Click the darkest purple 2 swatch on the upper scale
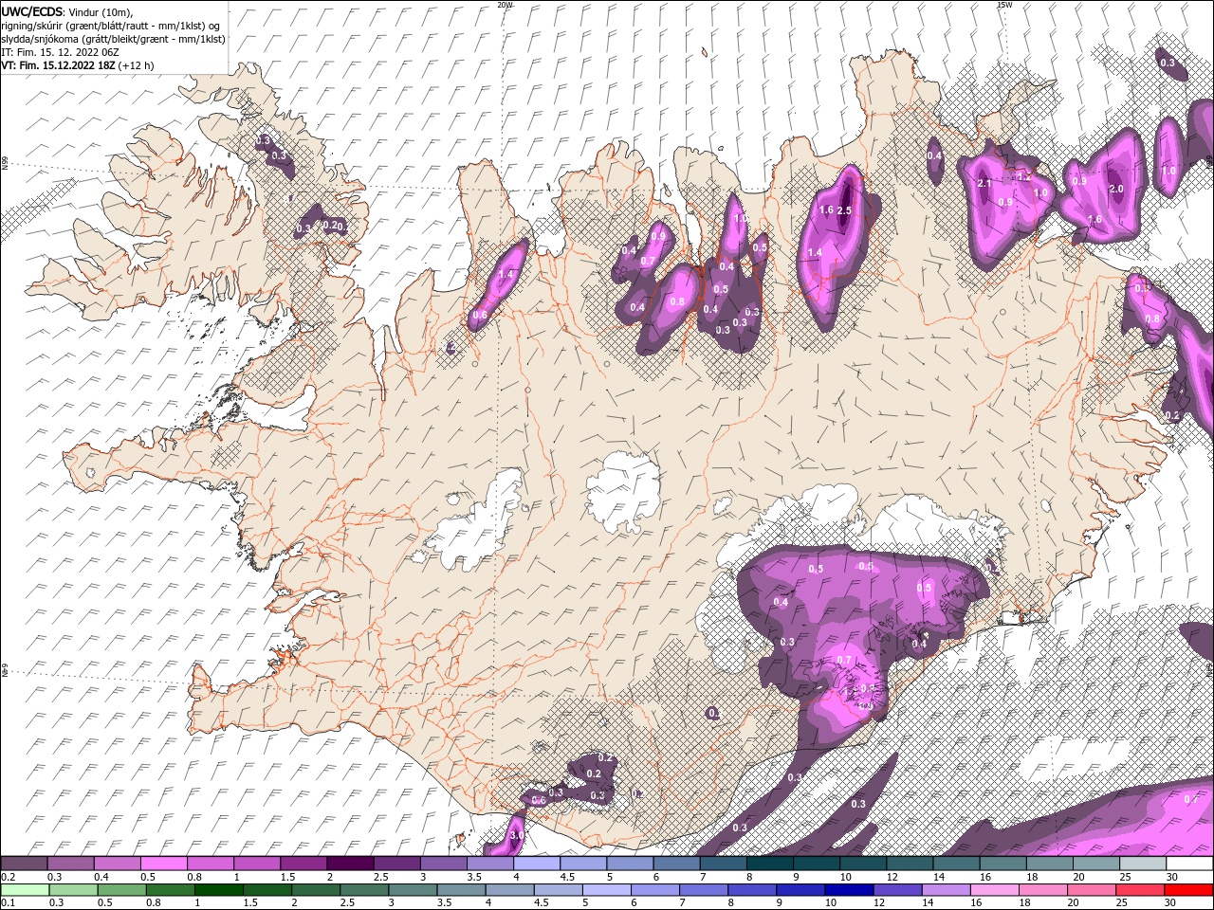The height and width of the screenshot is (910, 1214). point(349,864)
